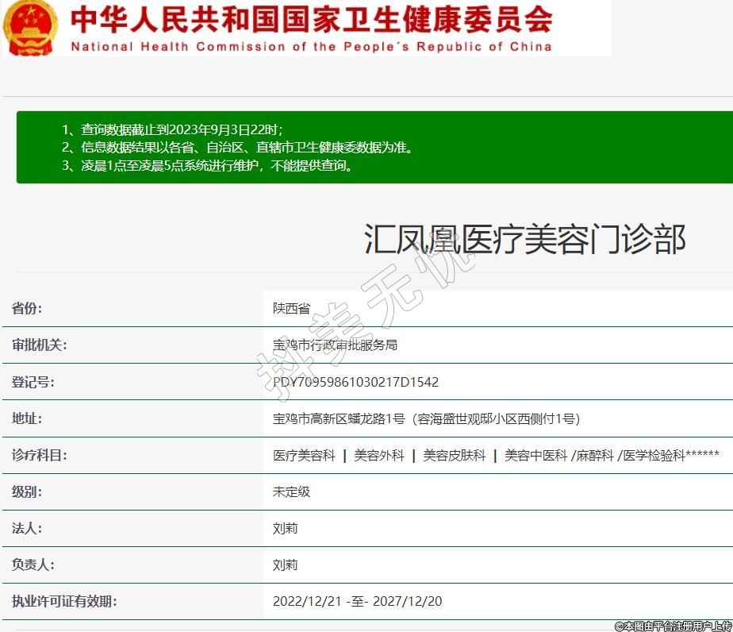Select the notice line about 卫生健康委数据为准

[237, 148]
